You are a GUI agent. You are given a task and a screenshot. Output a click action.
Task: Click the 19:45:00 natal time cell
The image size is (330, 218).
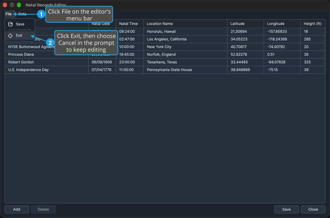pyautogui.click(x=130, y=55)
